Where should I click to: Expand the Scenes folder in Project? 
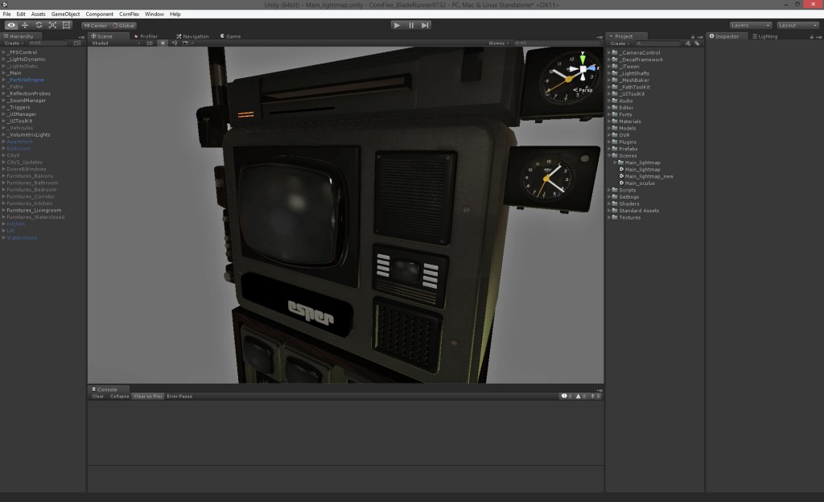[x=609, y=156]
